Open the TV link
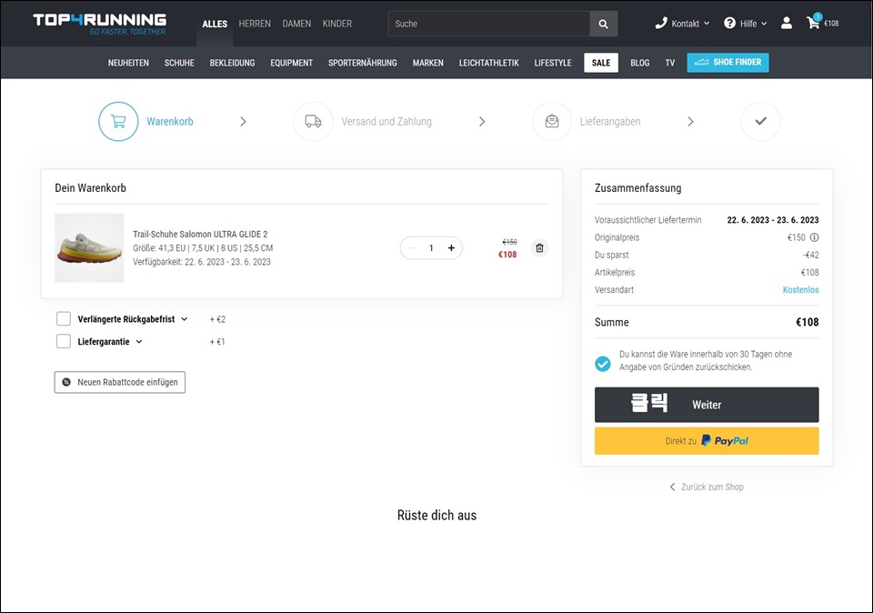The height and width of the screenshot is (613, 873). [670, 63]
